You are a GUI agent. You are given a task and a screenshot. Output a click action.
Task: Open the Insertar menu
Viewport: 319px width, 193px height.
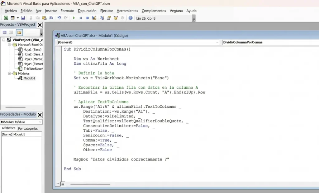point(51,11)
